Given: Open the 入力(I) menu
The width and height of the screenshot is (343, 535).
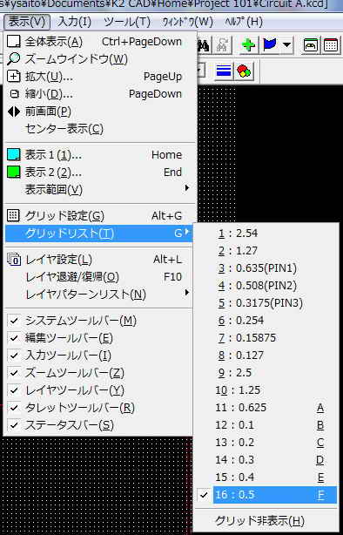Looking at the screenshot, I should pyautogui.click(x=74, y=22).
